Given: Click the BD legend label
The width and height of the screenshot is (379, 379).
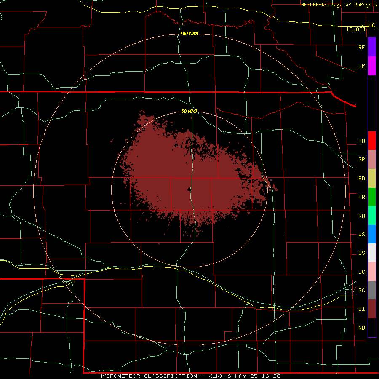Looking at the screenshot, I should (x=361, y=179).
